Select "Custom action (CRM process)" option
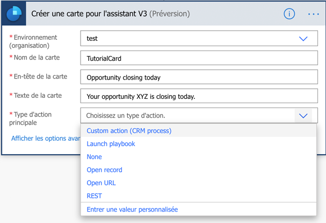326x223 pixels. (x=129, y=131)
